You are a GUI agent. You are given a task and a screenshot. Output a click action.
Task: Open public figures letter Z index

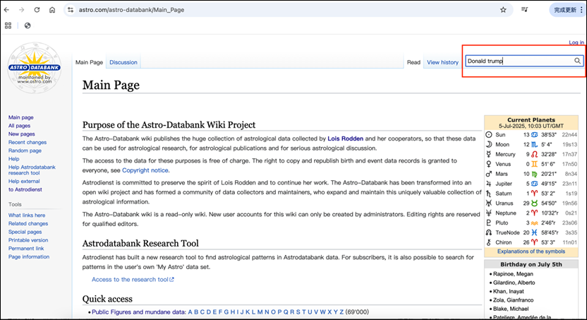click(x=341, y=312)
